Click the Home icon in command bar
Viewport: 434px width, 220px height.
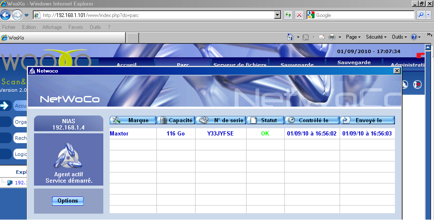pyautogui.click(x=290, y=37)
